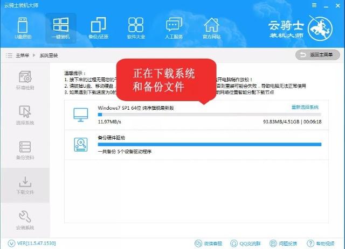Open 软件大全 software library
Viewport: 345px width, 249px height.
(136, 28)
